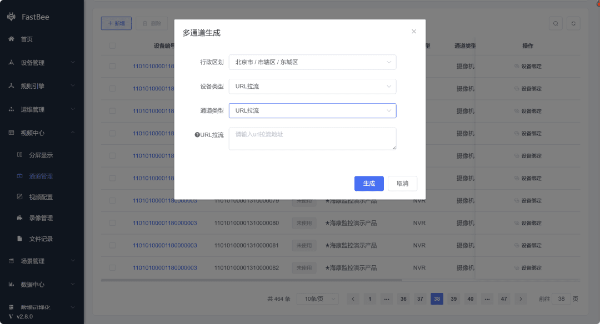This screenshot has width=600, height=324.
Task: Go to previous page arrow
Action: 353,299
